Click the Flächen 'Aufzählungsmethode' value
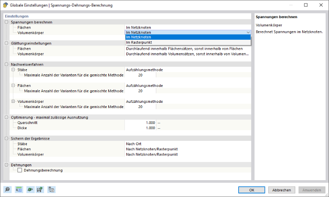329x197 pixels. [x=144, y=86]
